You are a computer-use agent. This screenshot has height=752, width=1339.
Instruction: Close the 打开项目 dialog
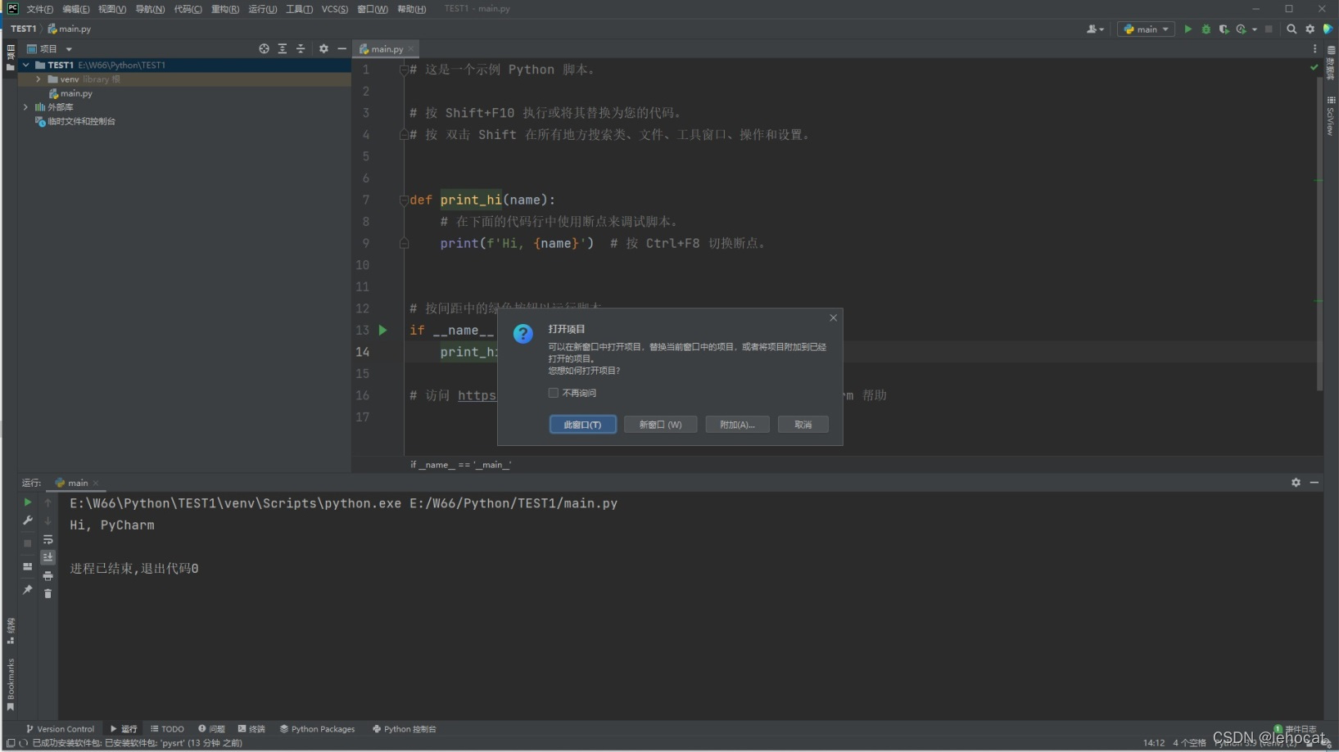click(833, 317)
